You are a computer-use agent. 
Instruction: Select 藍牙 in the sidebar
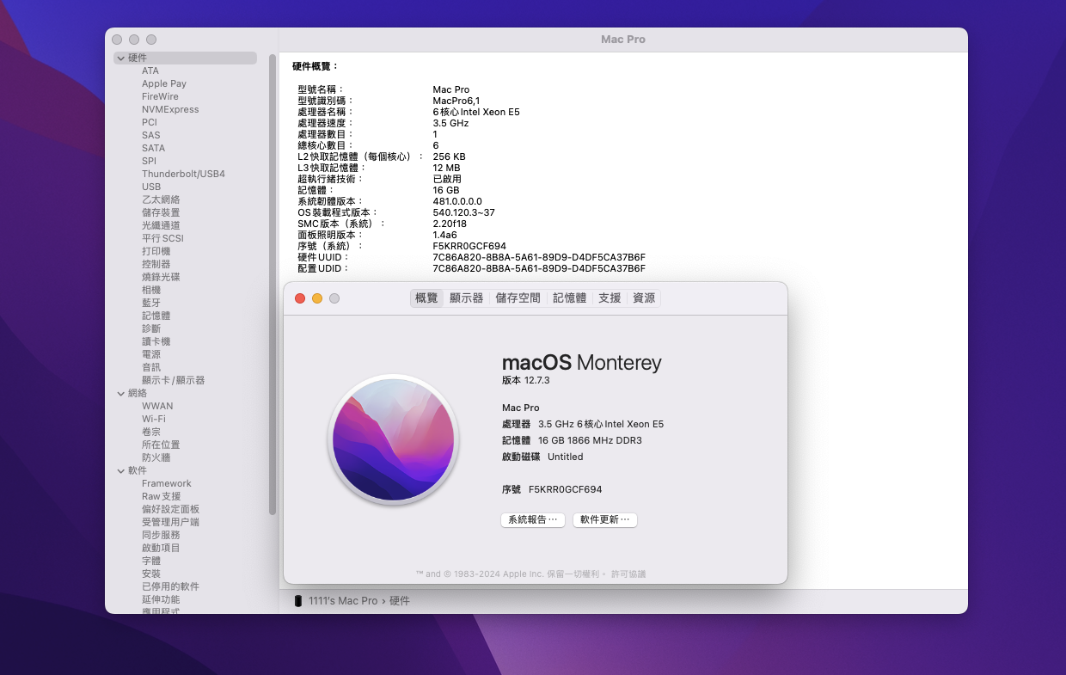click(151, 303)
